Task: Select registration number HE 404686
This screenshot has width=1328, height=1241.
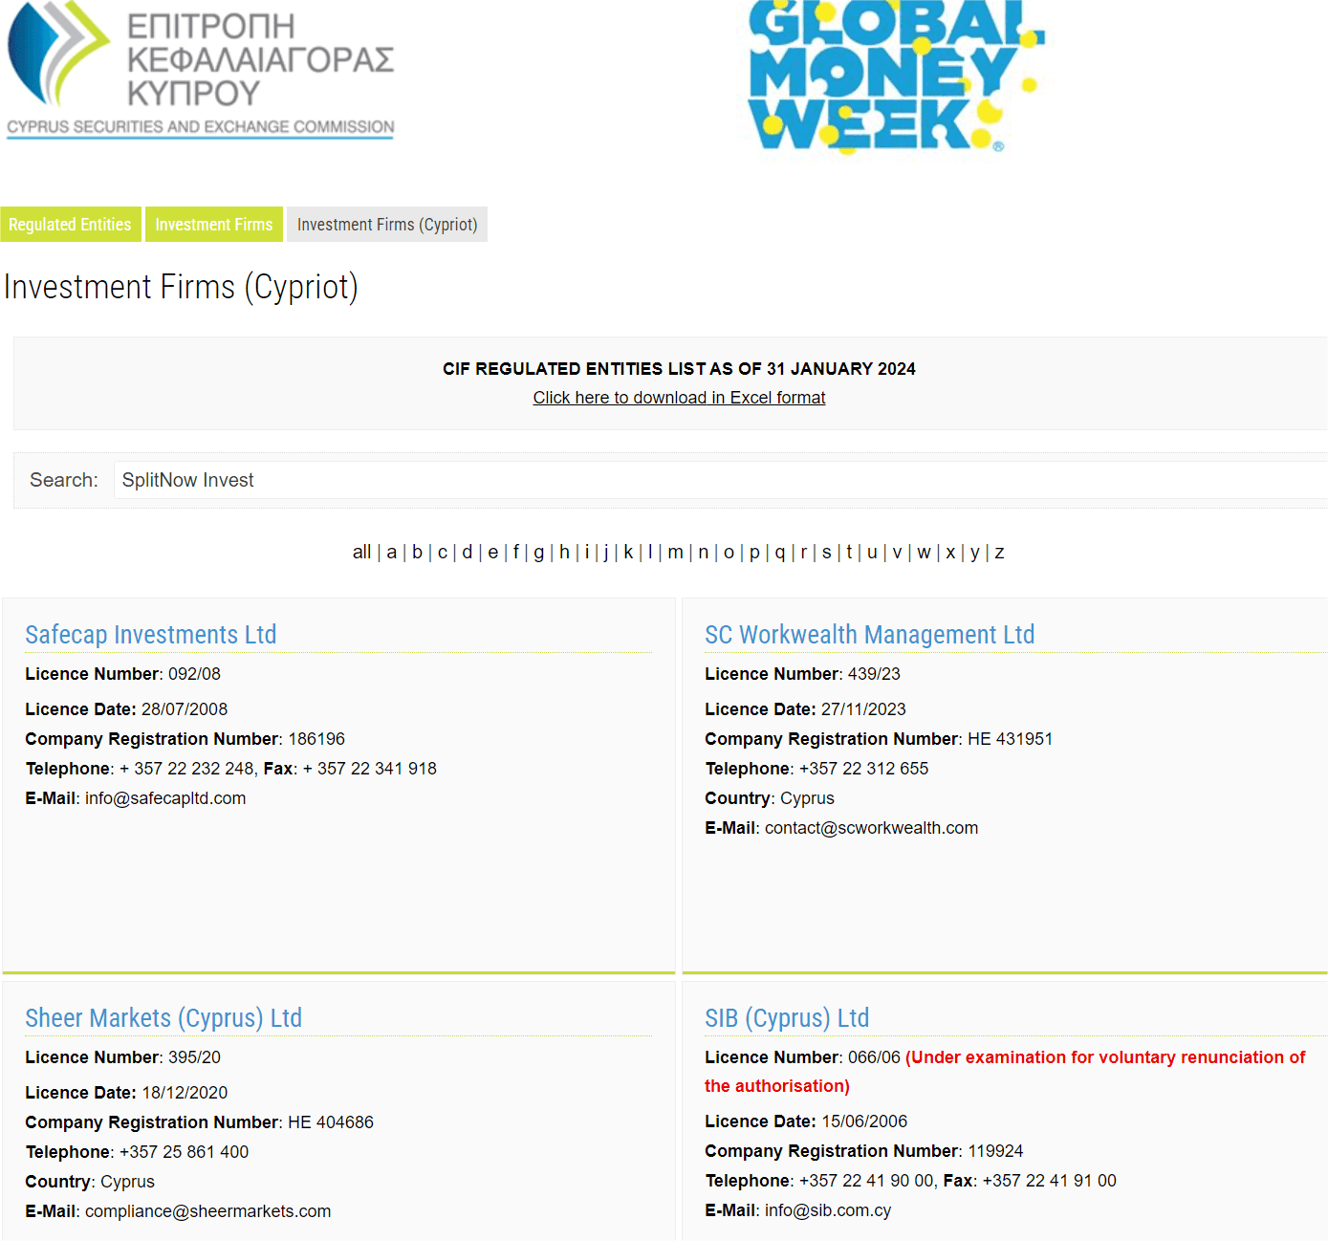Action: pyautogui.click(x=331, y=1122)
